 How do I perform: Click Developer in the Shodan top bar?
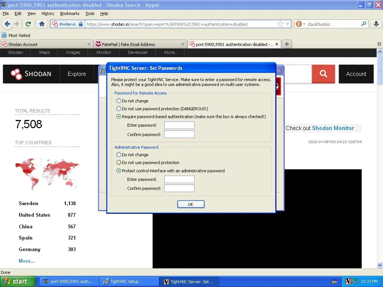coord(138,52)
